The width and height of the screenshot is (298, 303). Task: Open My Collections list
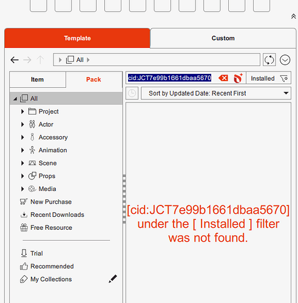[51, 279]
